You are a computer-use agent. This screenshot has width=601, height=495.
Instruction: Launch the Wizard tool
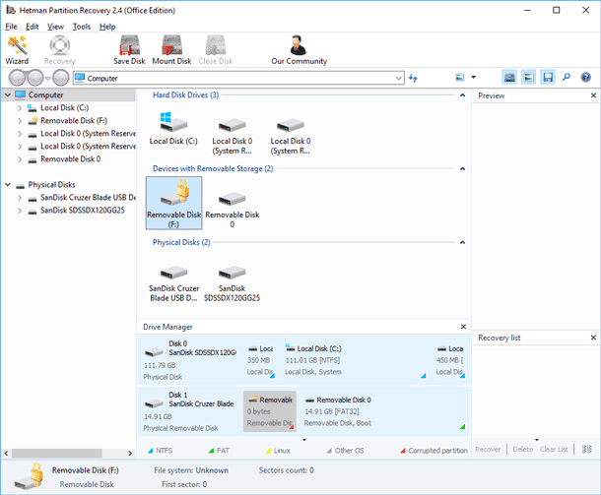point(17,50)
